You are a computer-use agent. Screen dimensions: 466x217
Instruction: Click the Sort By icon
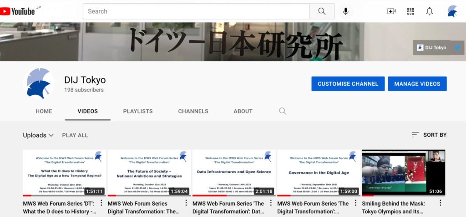pyautogui.click(x=415, y=135)
